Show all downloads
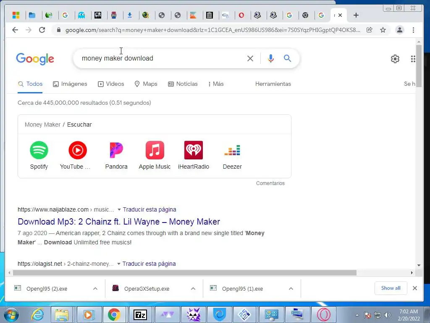The height and width of the screenshot is (323, 430). click(391, 288)
